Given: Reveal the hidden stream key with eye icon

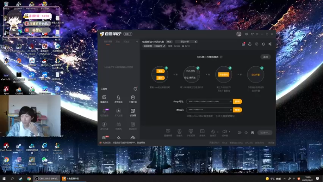Looking at the screenshot, I should (231, 110).
